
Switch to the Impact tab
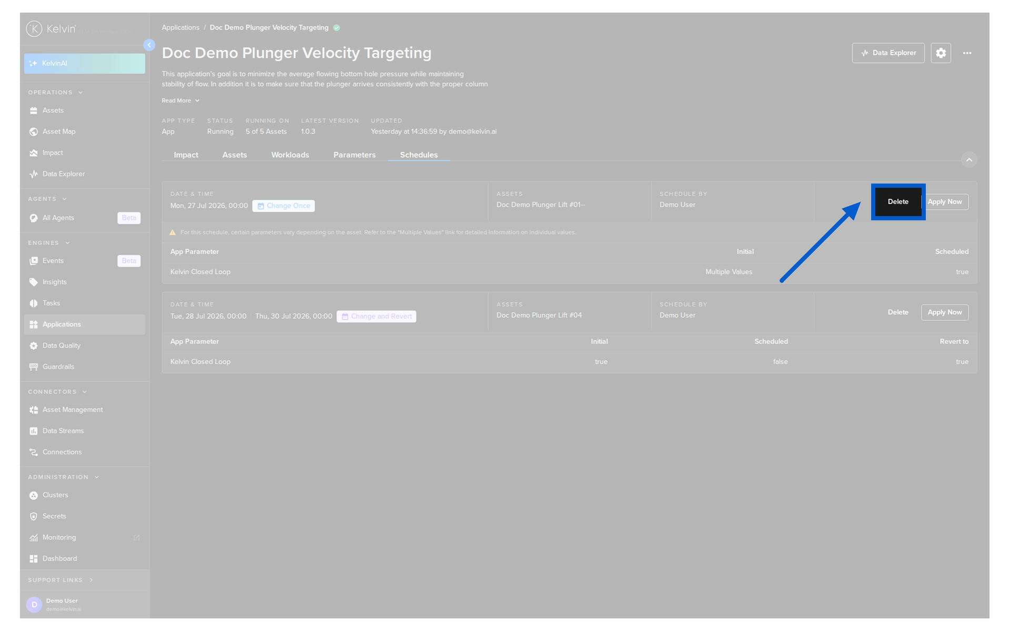[186, 155]
